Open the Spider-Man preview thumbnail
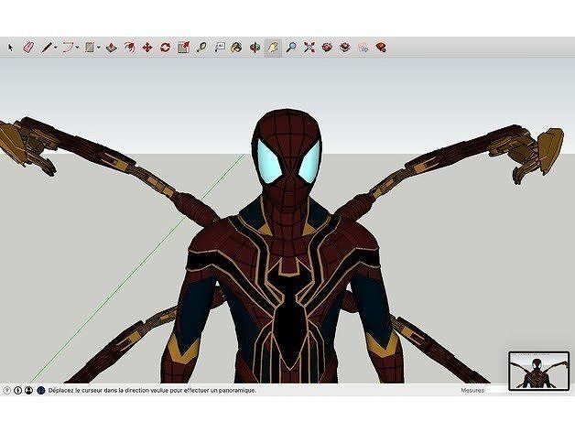The image size is (575, 432). pyautogui.click(x=539, y=371)
